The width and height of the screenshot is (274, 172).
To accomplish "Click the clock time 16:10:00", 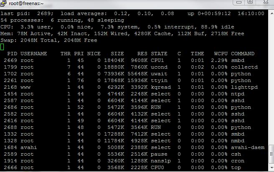I will pos(251,13).
